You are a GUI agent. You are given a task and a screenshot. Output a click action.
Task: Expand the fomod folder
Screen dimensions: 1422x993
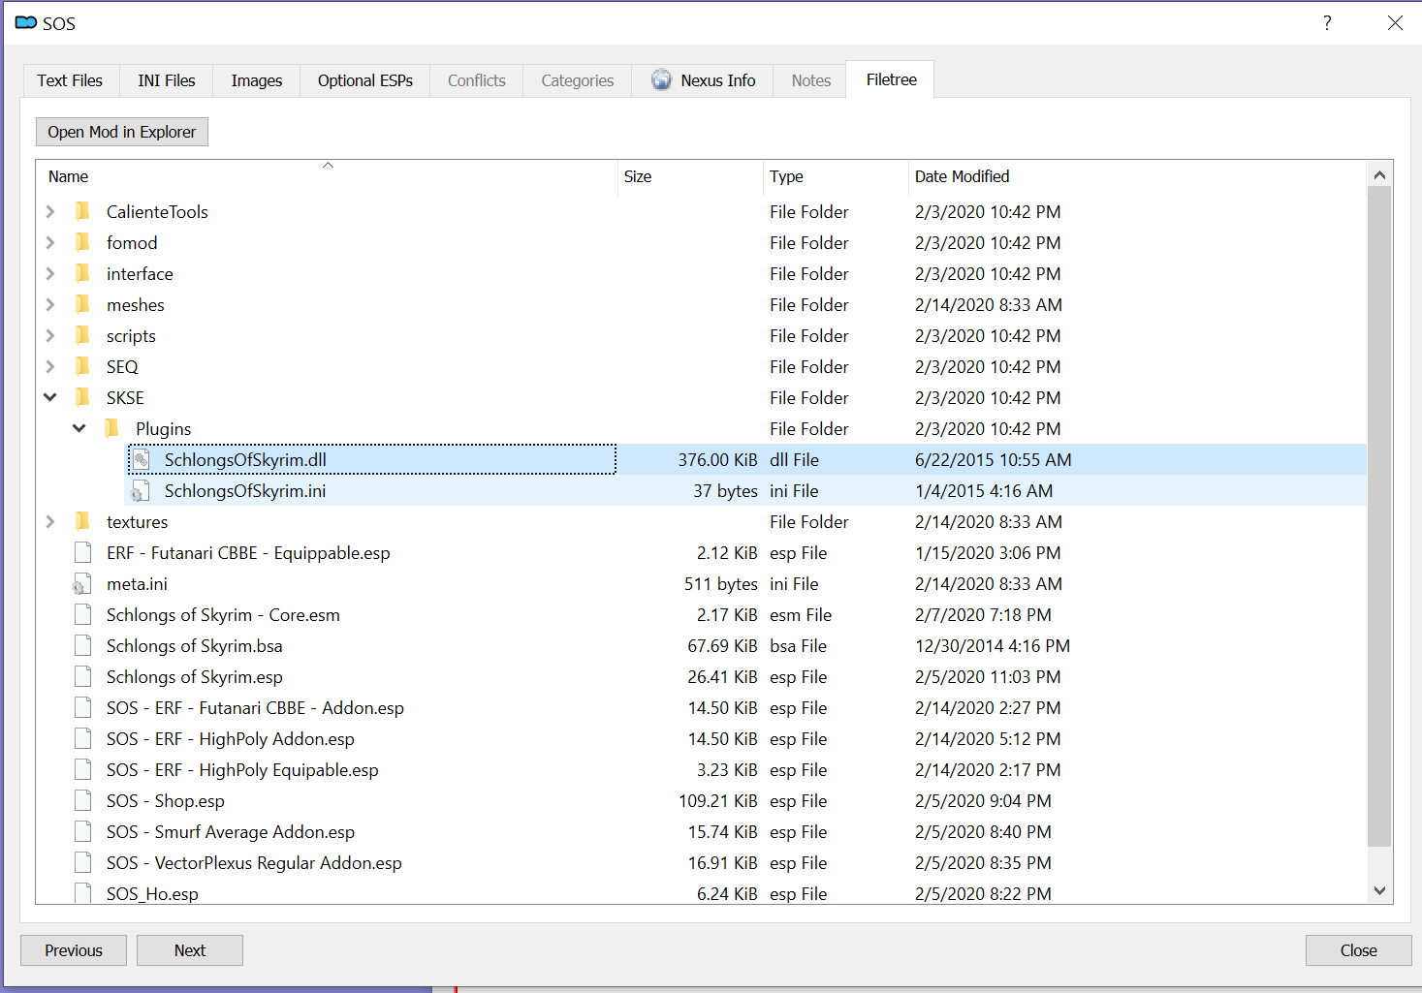pos(50,242)
